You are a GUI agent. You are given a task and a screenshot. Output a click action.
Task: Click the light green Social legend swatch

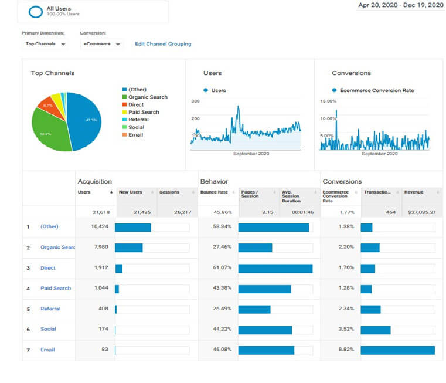pos(124,127)
